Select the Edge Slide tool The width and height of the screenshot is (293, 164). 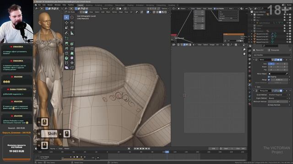pos(66,63)
